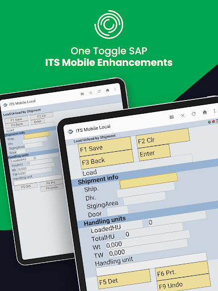Tap the F9 Undo button
Viewport: 218px width, 291px height.
point(184,283)
